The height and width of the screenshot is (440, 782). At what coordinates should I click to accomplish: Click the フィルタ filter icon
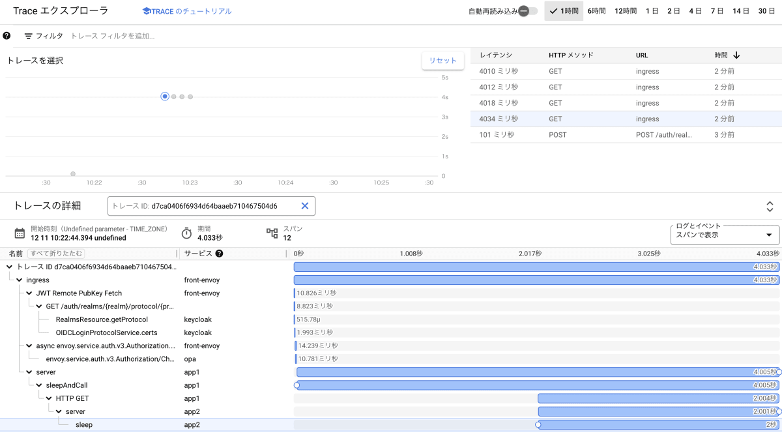(29, 37)
